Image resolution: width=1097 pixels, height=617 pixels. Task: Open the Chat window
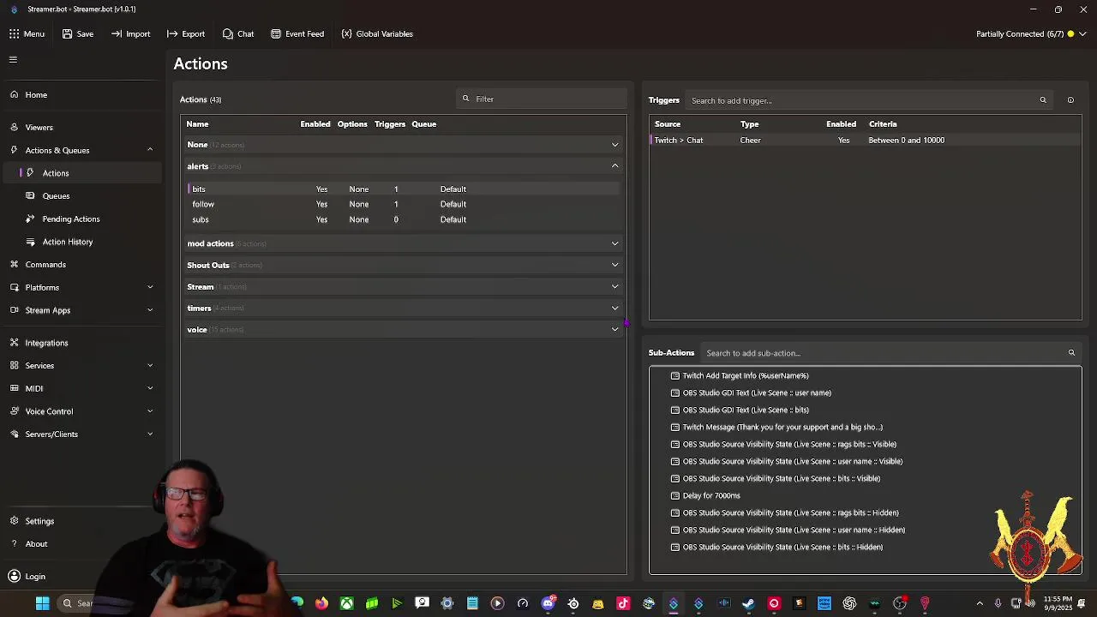point(237,33)
